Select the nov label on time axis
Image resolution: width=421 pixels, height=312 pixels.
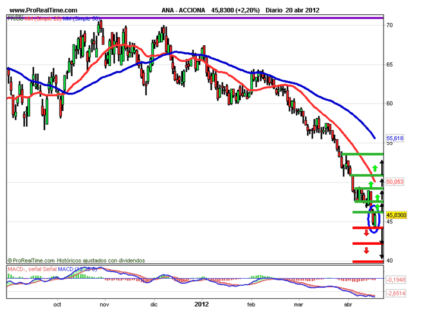tap(105, 304)
